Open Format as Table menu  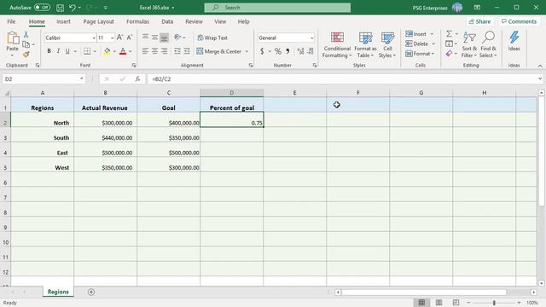tap(365, 44)
